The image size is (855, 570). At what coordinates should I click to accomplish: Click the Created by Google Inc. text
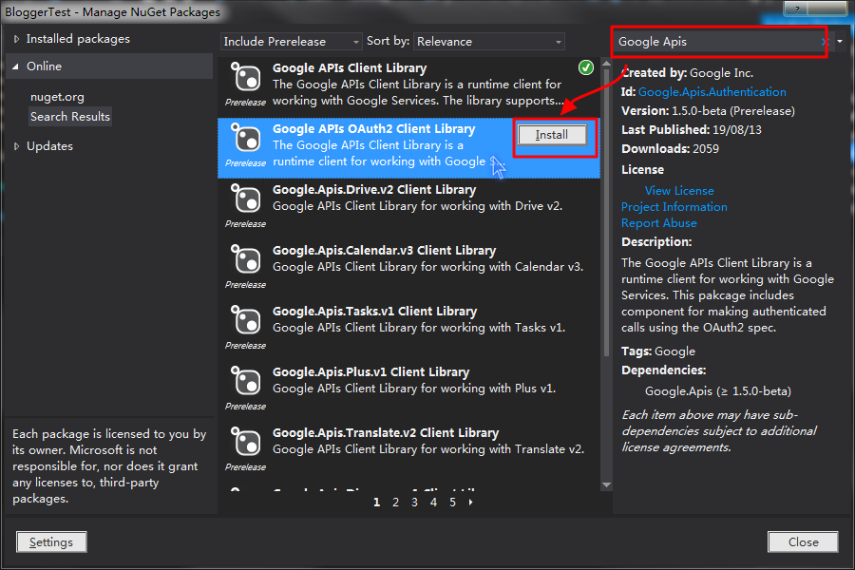click(x=687, y=73)
